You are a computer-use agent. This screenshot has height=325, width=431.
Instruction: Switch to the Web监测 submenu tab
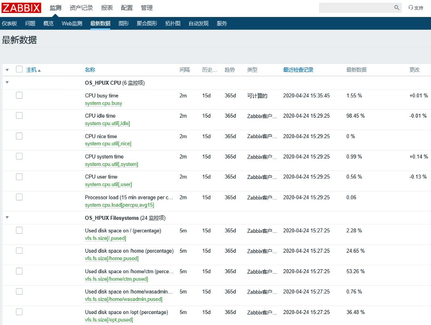coord(72,23)
